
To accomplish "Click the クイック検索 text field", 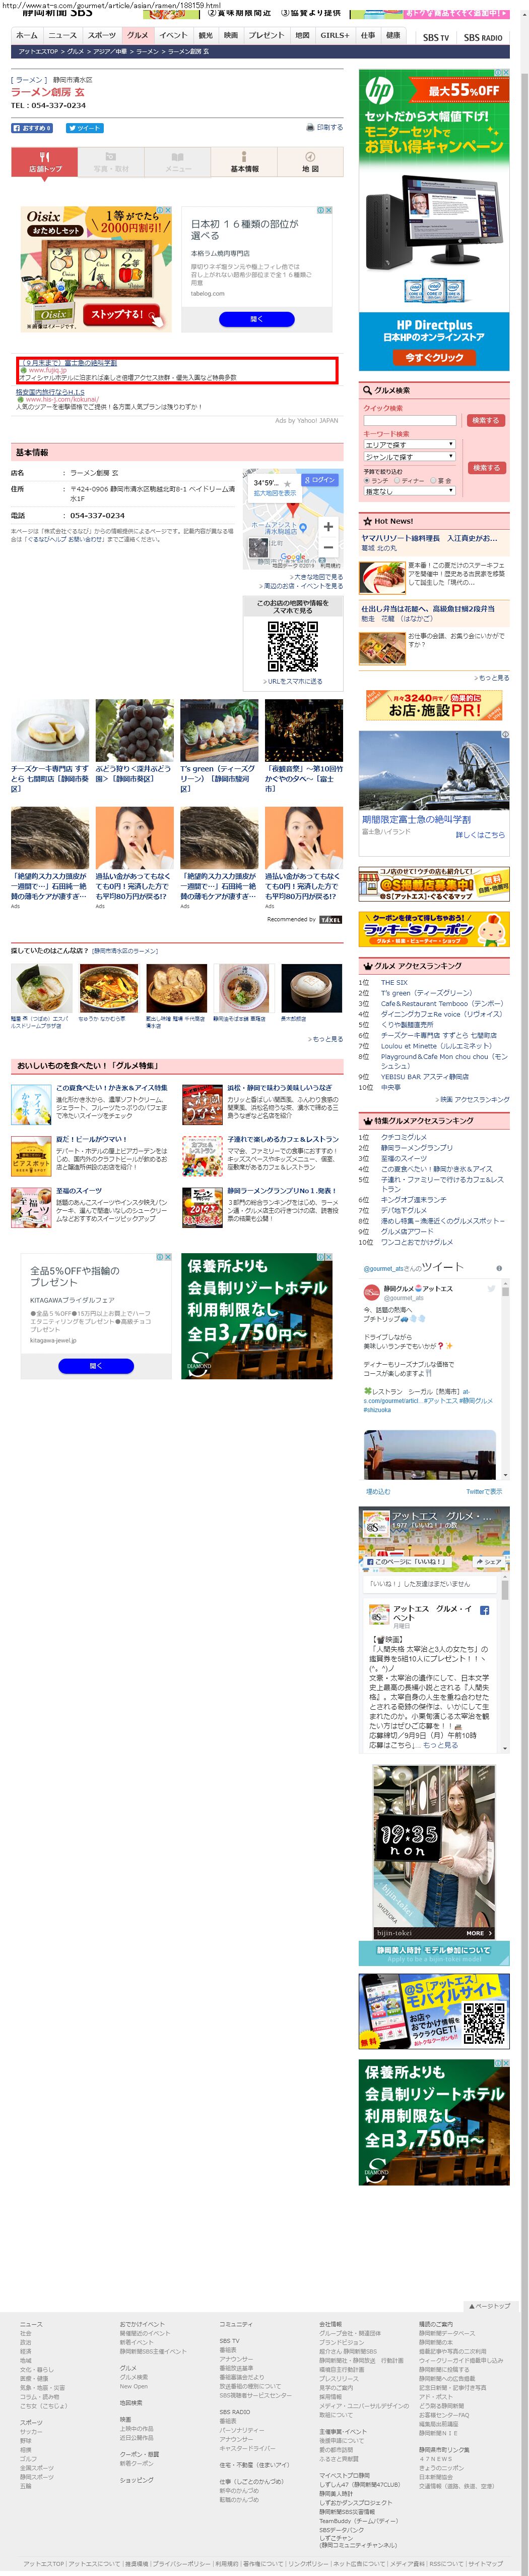I will (x=409, y=420).
